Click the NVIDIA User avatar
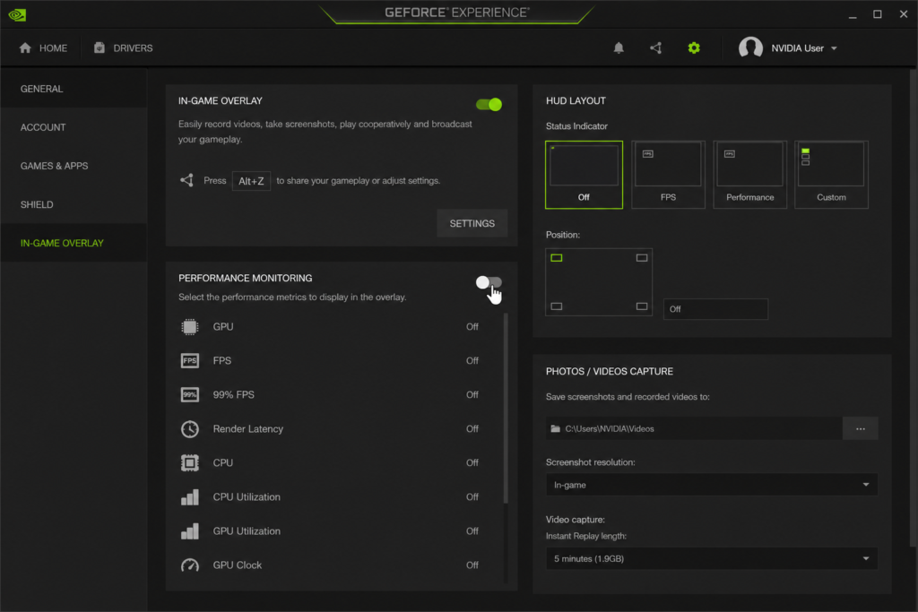This screenshot has height=612, width=918. (x=750, y=48)
